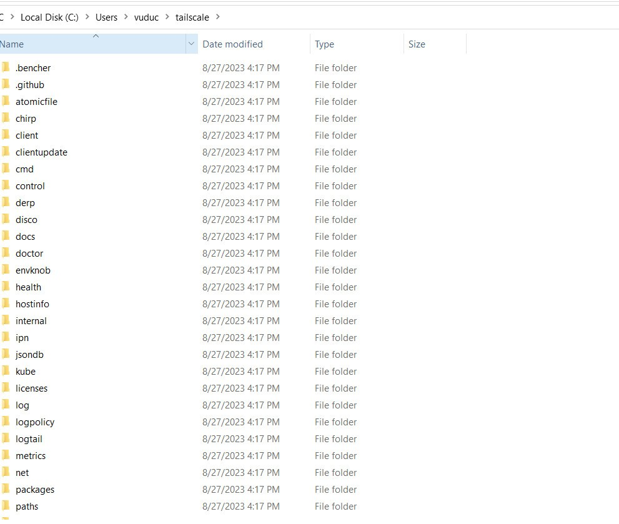The height and width of the screenshot is (524, 619).
Task: Click the internal folder icon
Action: coord(6,320)
